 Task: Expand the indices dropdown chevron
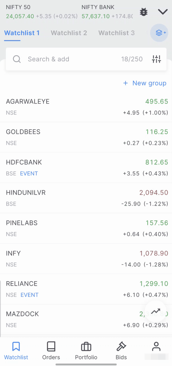click(x=163, y=12)
